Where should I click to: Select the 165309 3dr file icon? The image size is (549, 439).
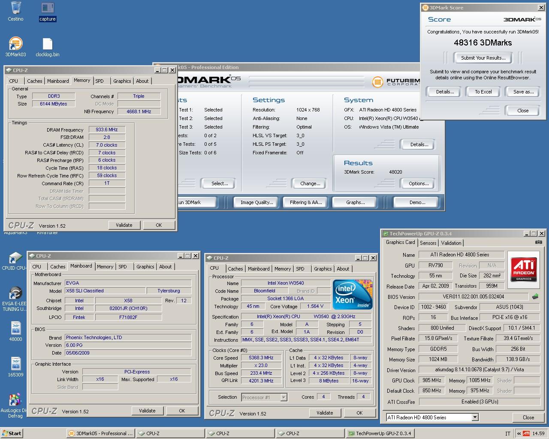[15, 364]
